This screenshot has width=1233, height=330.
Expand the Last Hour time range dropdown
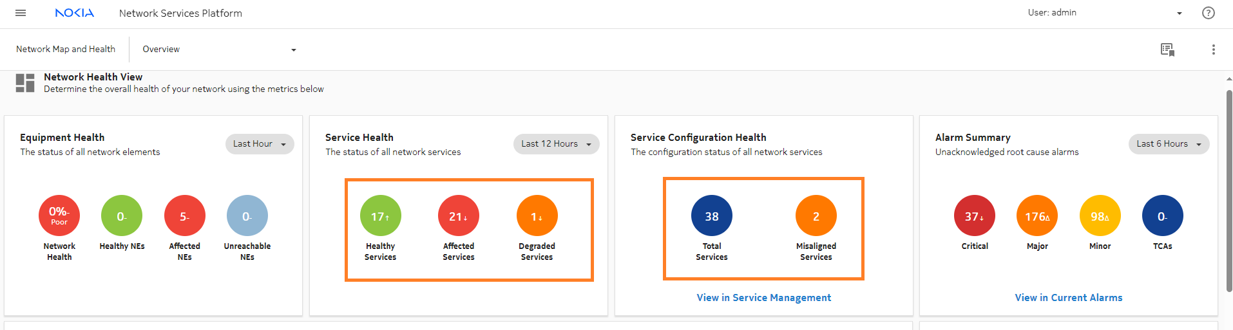click(260, 144)
